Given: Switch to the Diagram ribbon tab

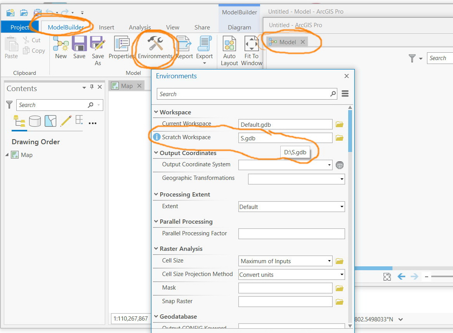Looking at the screenshot, I should click(239, 28).
